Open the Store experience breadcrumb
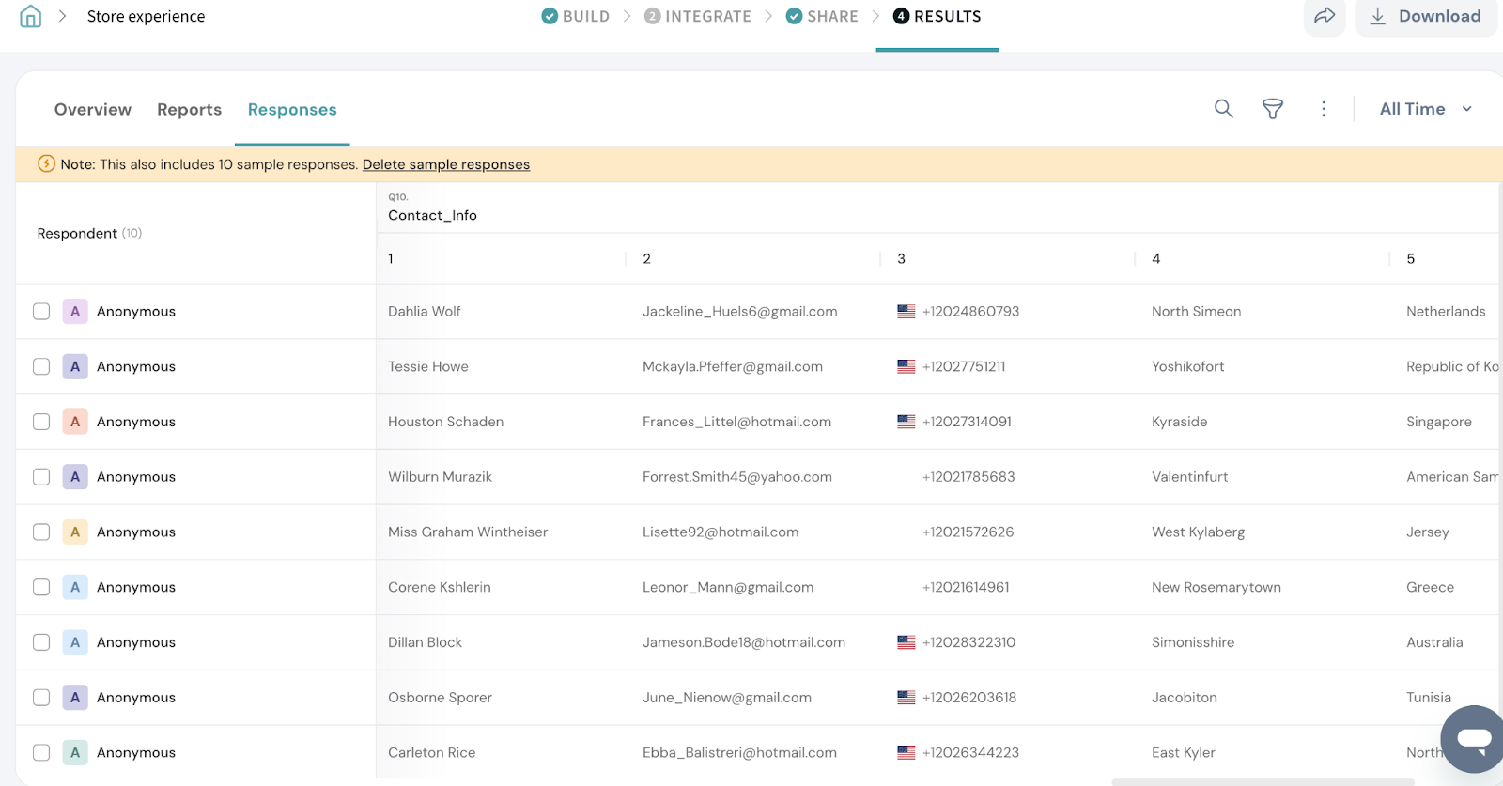Viewport: 1503px width, 786px height. pos(146,16)
